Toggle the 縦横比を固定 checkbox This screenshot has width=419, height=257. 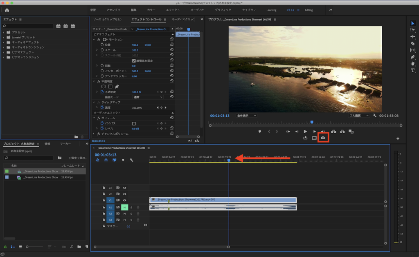point(134,60)
